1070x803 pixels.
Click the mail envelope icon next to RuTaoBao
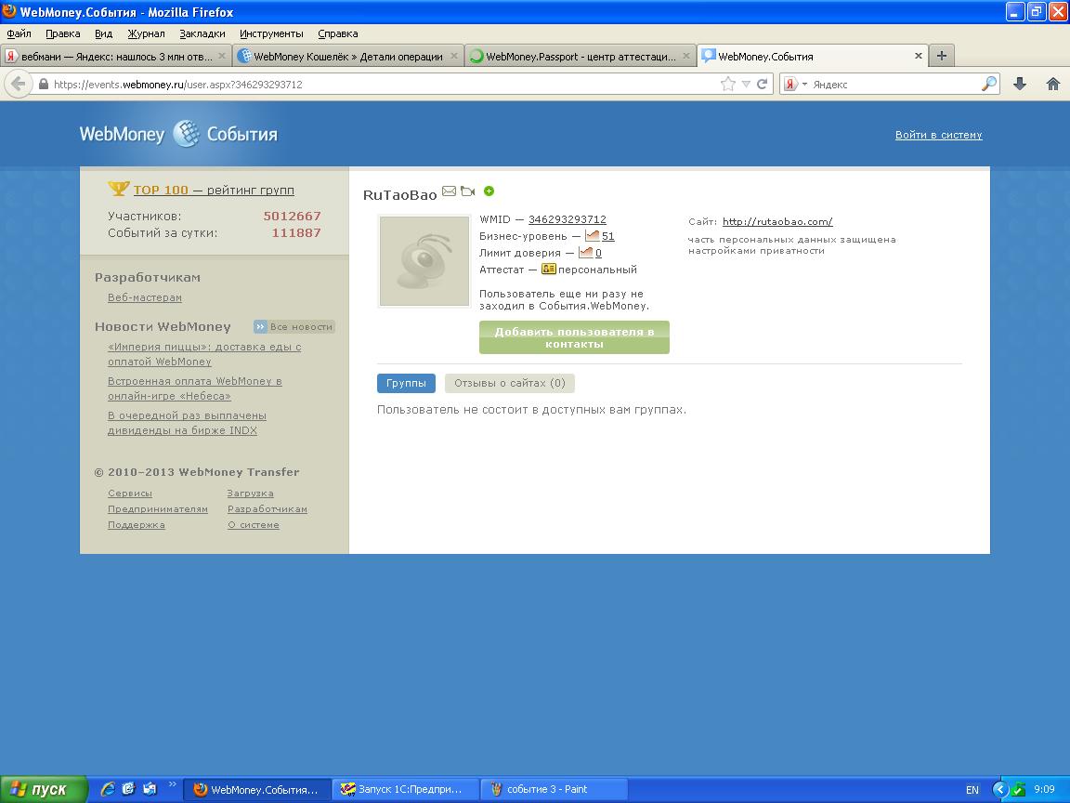449,191
